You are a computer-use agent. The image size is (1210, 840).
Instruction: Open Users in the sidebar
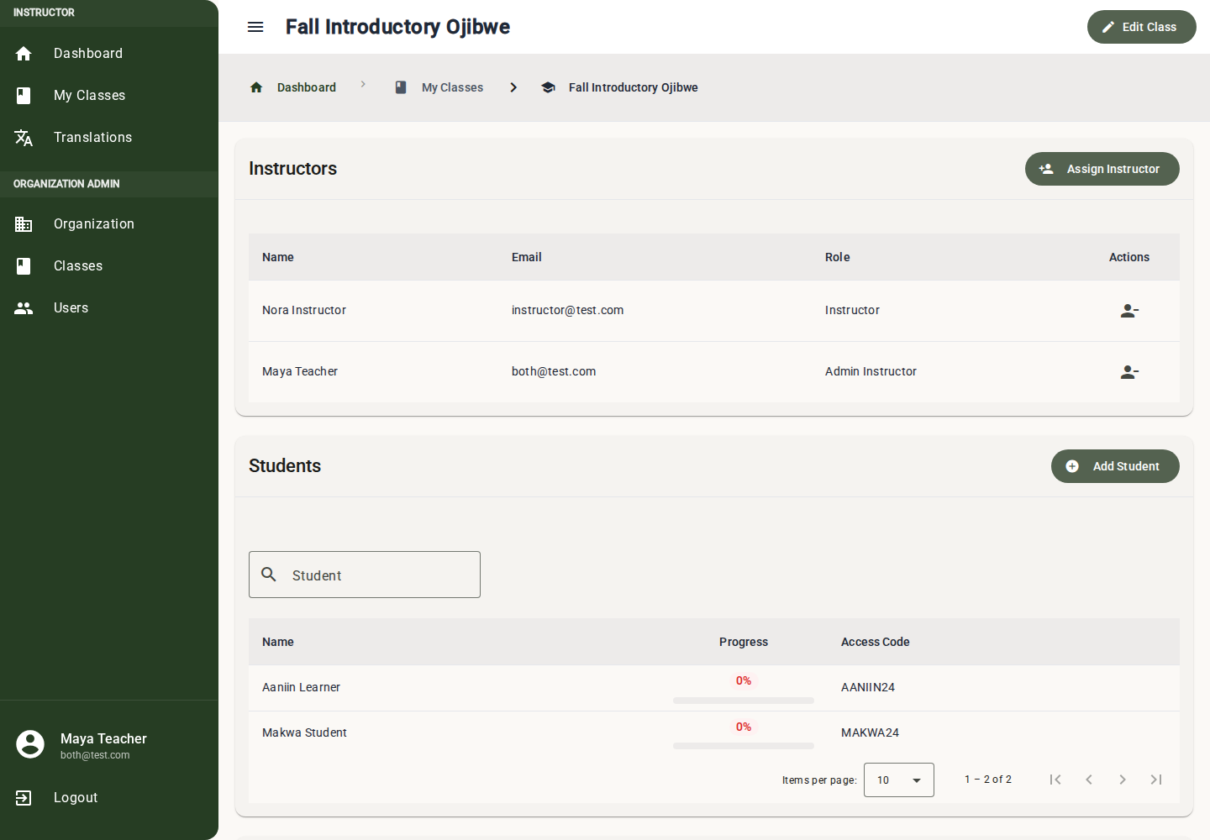[x=109, y=308]
